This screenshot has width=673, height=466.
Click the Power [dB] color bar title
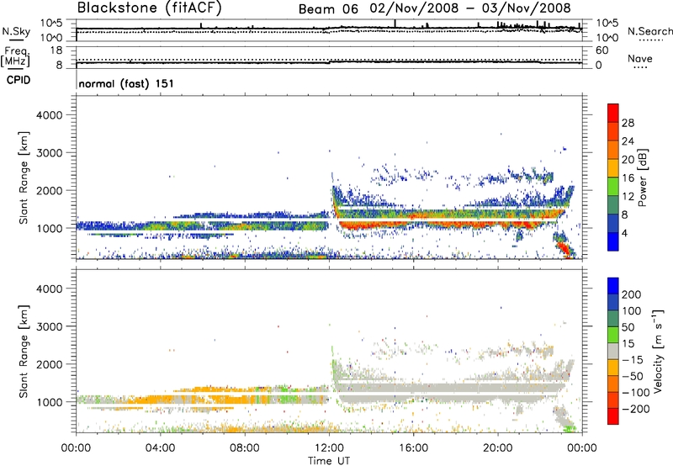(x=642, y=177)
